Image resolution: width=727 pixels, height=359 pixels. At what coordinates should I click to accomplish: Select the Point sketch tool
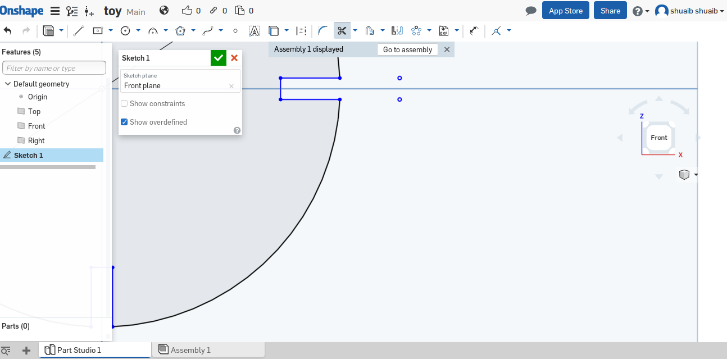[x=235, y=30]
